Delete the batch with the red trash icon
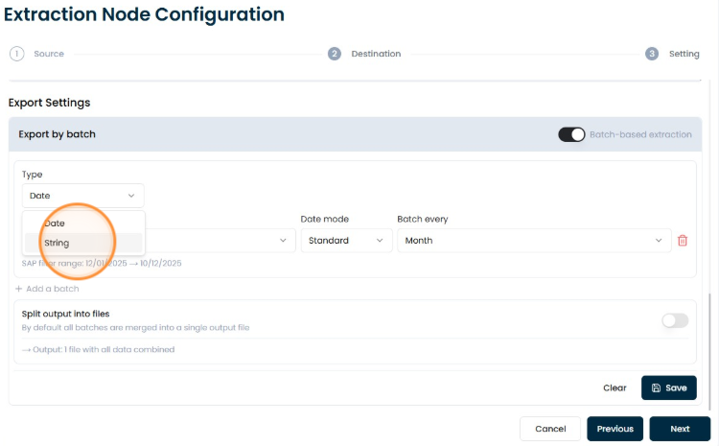 coord(683,241)
